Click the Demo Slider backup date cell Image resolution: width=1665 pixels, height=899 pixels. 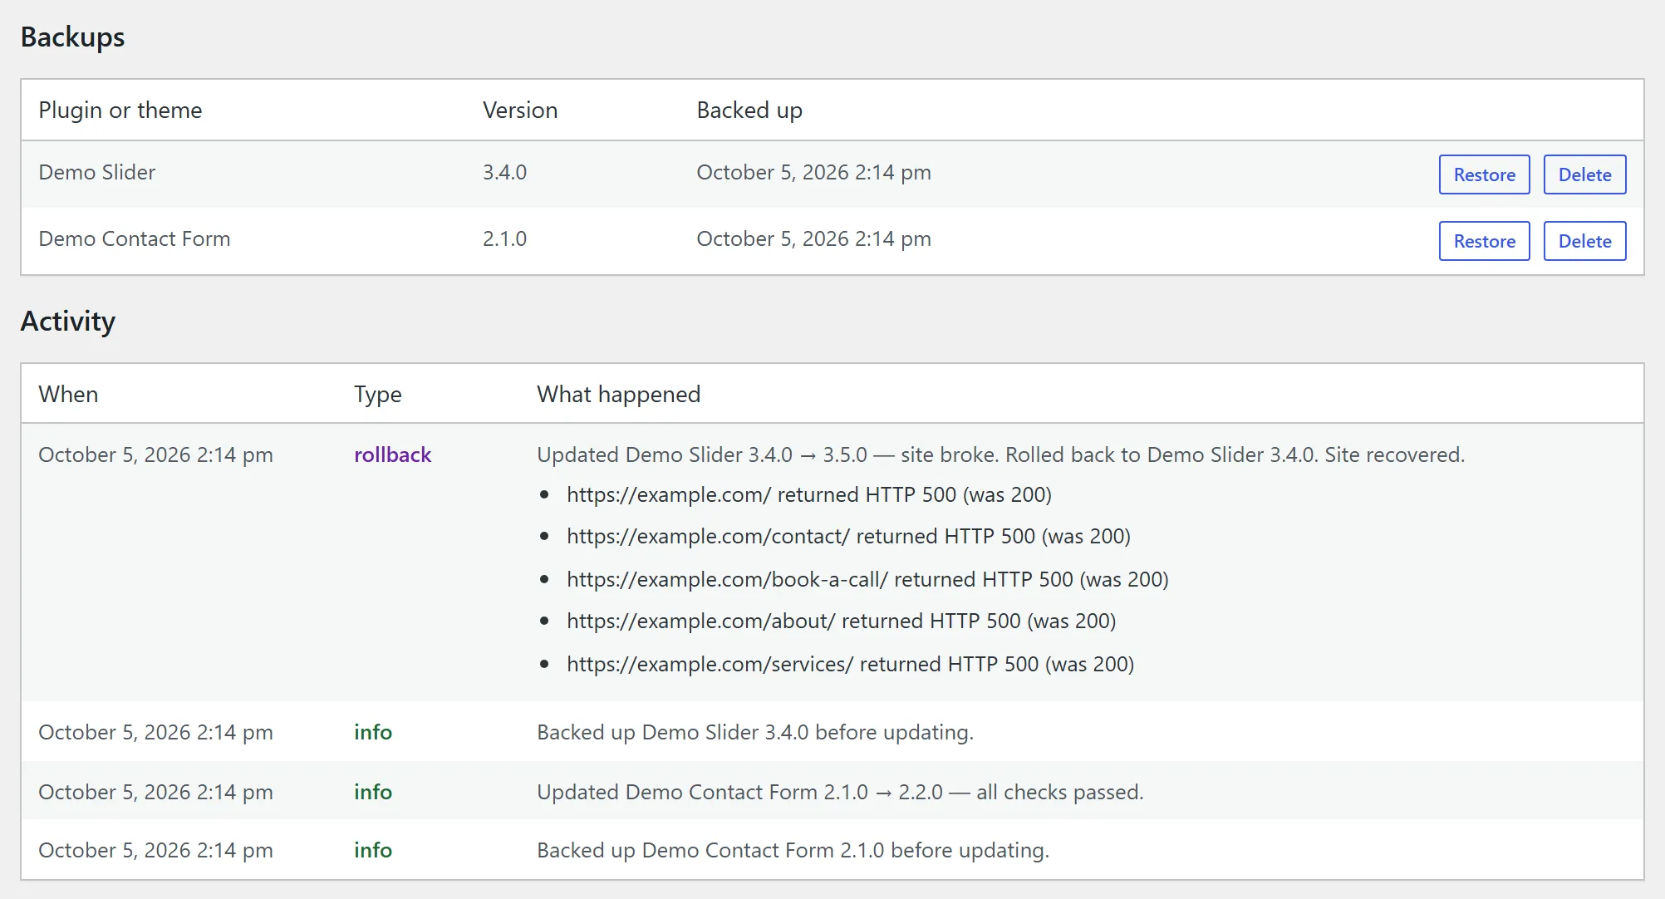(813, 172)
